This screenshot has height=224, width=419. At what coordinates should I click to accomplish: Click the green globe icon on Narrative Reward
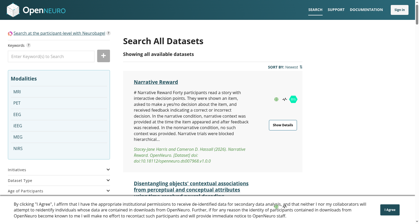pyautogui.click(x=276, y=99)
